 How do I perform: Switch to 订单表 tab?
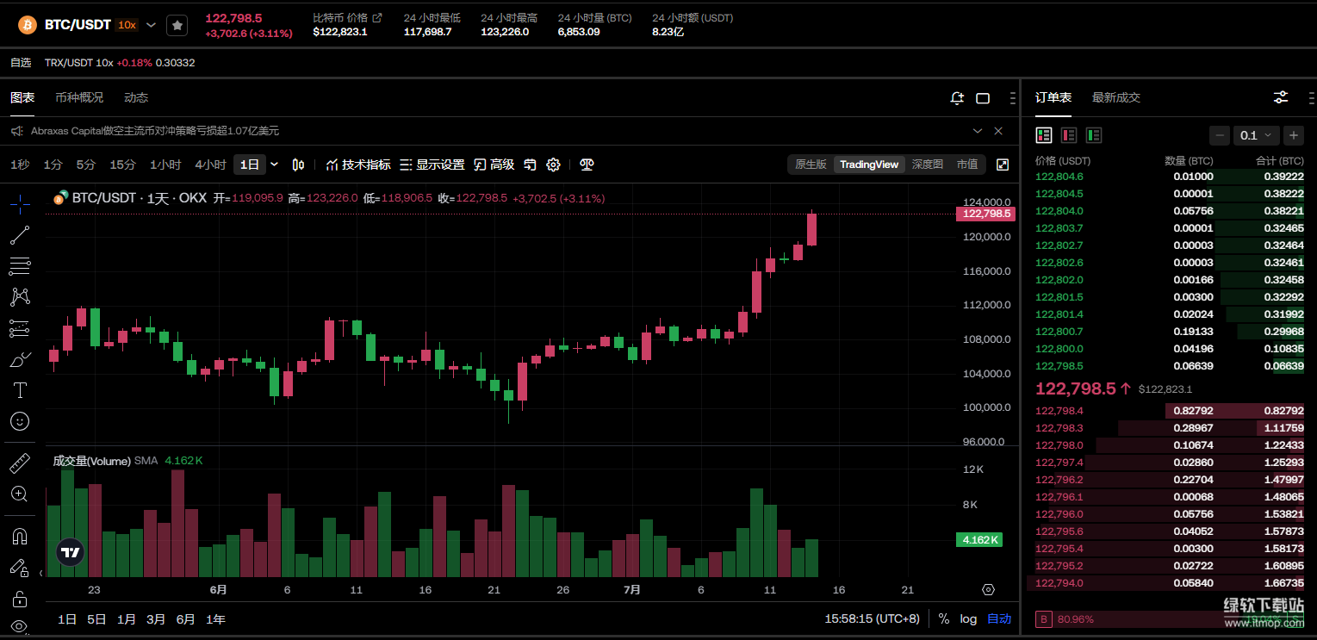pyautogui.click(x=1053, y=97)
